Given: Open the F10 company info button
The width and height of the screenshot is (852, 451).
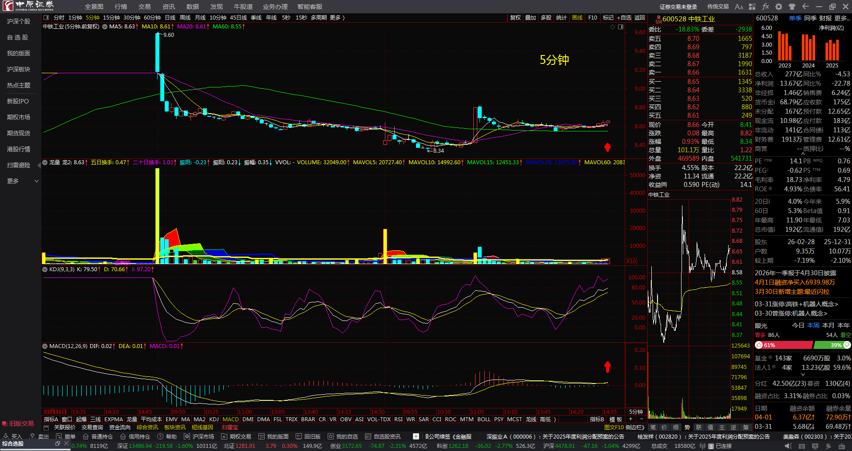Looking at the screenshot, I should (593, 18).
